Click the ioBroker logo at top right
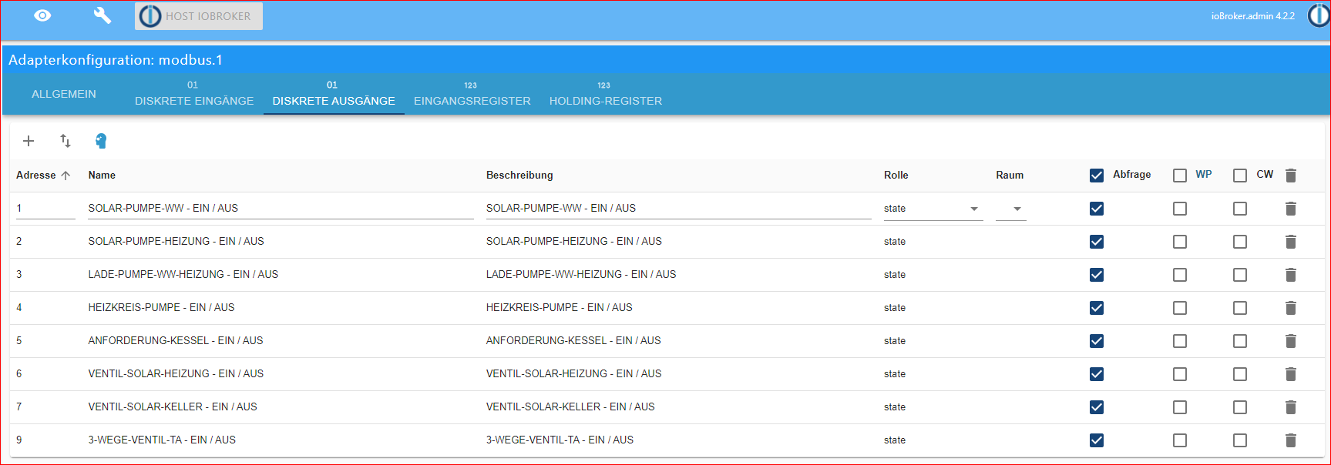This screenshot has width=1331, height=465. [1319, 15]
